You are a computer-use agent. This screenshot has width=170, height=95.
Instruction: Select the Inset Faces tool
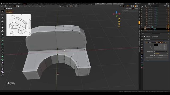(x=2, y=44)
